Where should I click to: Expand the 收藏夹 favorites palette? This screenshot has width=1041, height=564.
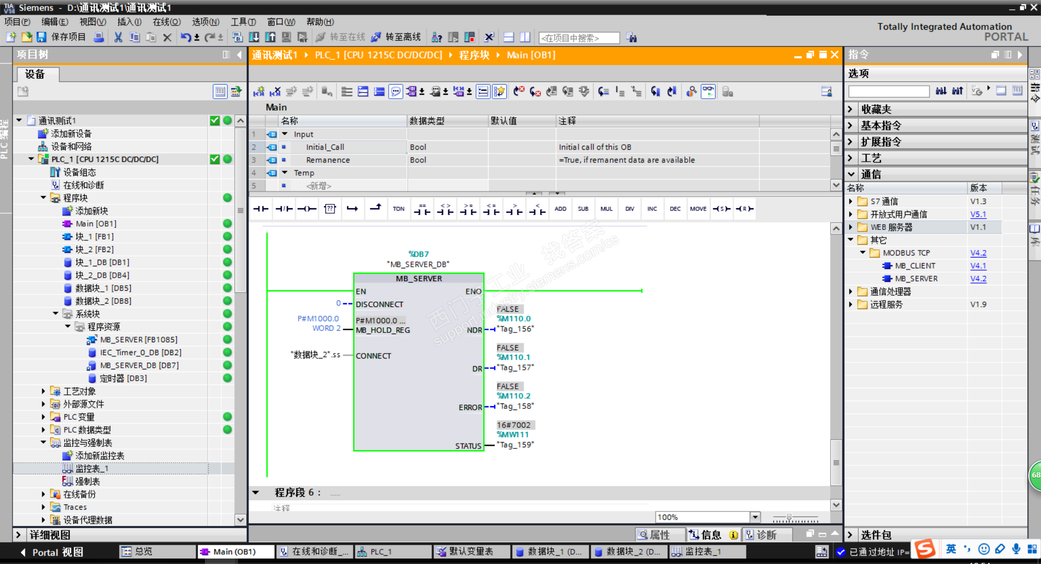(x=850, y=109)
